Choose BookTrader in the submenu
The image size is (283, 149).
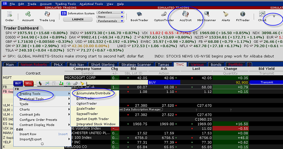click(x=86, y=98)
